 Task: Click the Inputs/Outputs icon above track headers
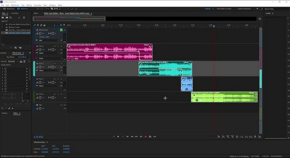35,25
